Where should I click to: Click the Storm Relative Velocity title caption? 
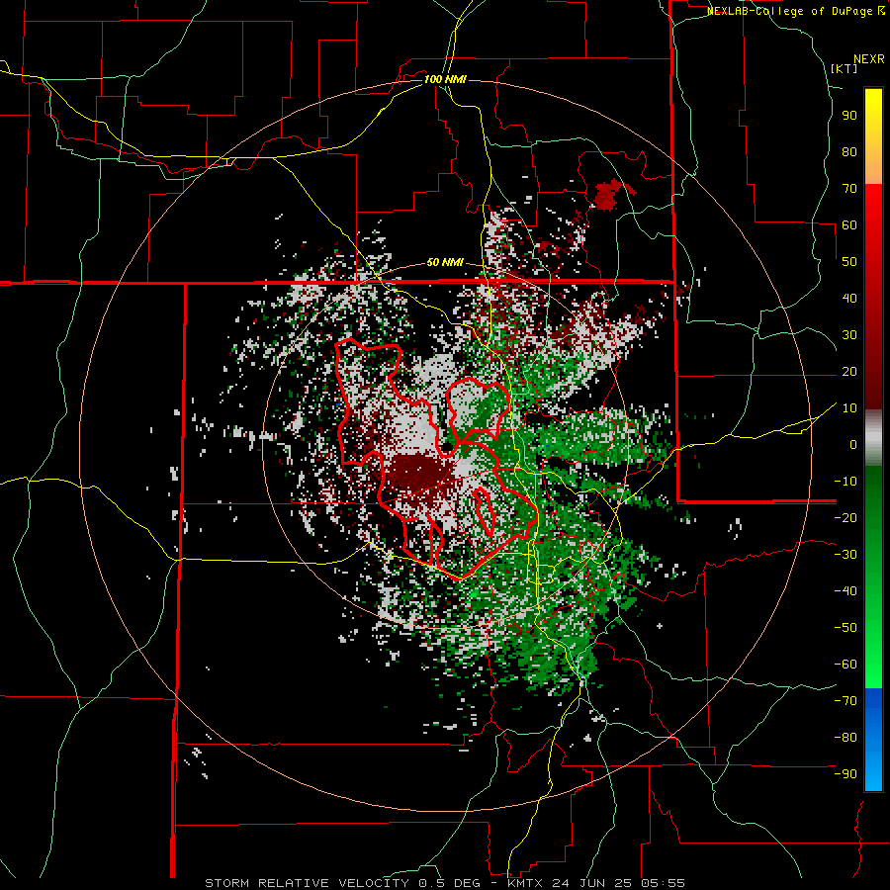(x=445, y=883)
